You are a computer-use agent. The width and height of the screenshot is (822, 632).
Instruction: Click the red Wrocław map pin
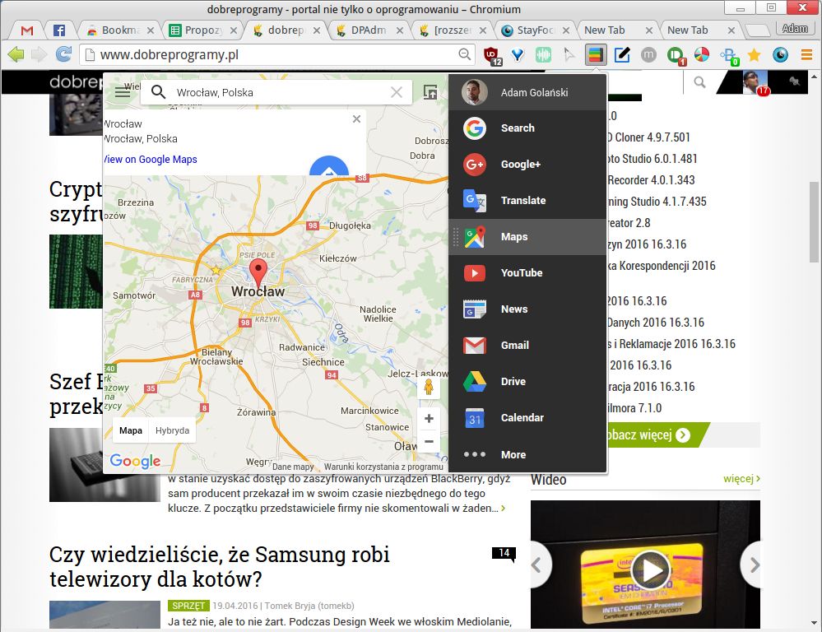pos(258,272)
